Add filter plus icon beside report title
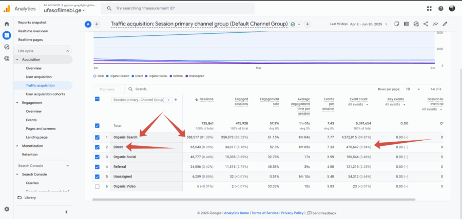Screen dimensions: 462x219 click(307, 24)
